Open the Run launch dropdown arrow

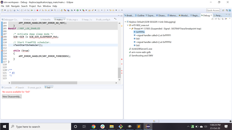80,10
